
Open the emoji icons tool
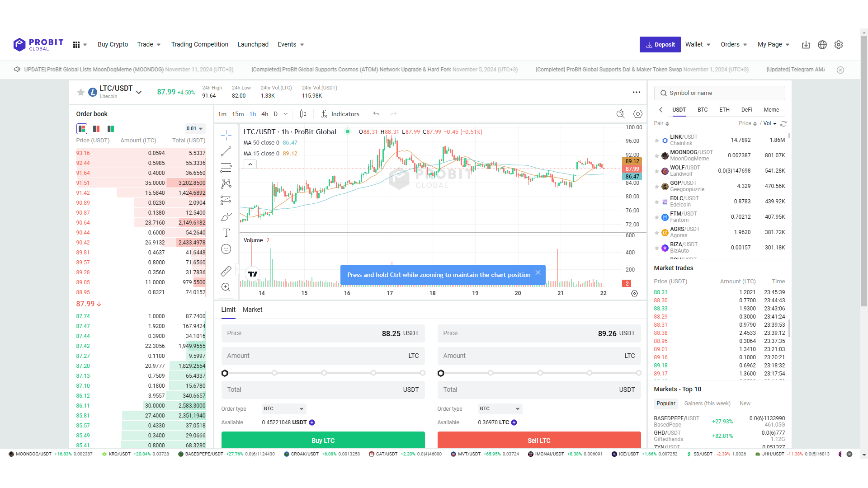point(226,249)
